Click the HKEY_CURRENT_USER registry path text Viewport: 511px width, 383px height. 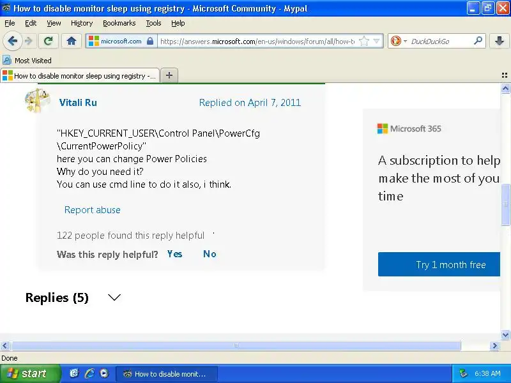tap(158, 139)
